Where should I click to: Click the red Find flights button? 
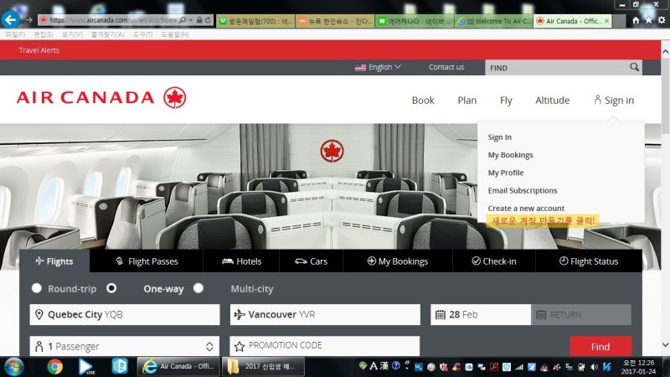click(x=600, y=346)
